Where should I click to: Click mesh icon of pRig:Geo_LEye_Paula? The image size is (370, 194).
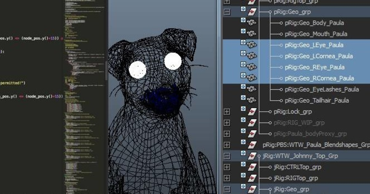coord(252,45)
